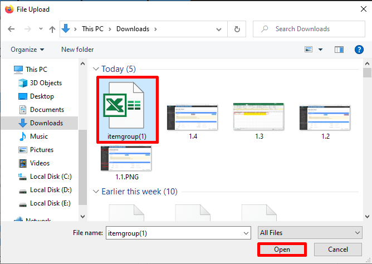Screen dimensions: 372x264
Task: Select the itemgroup(1) Excel file
Action: coord(128,110)
